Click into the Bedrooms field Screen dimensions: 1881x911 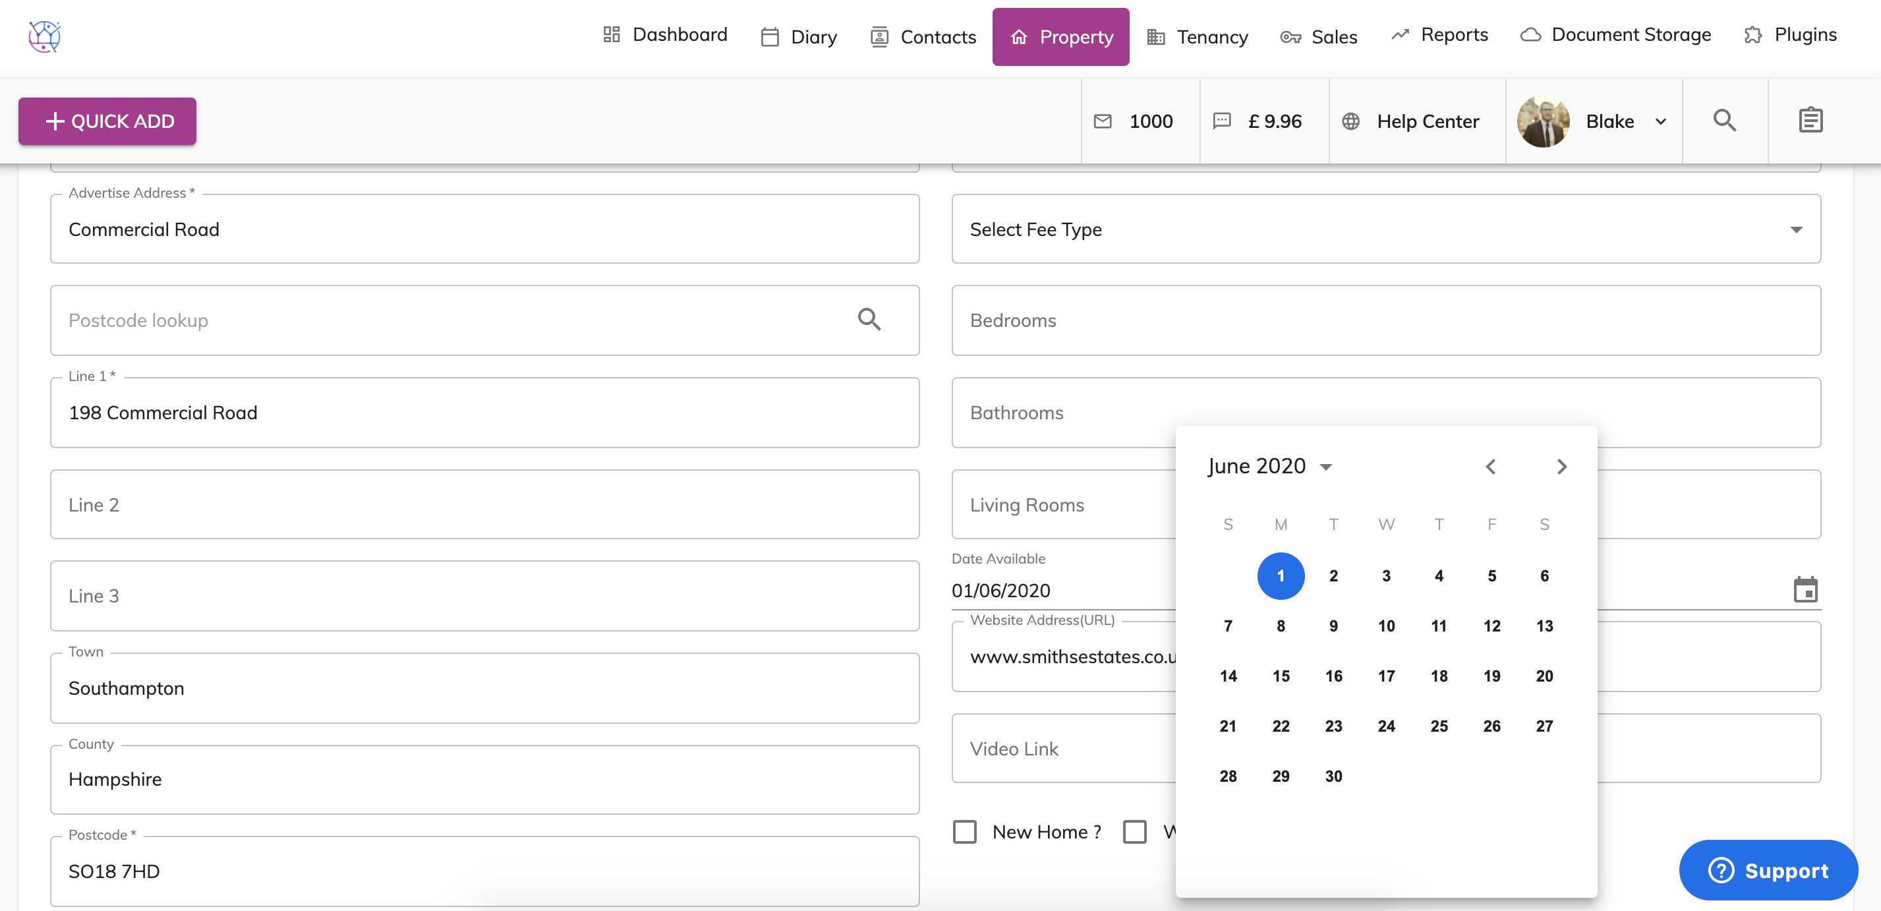[1385, 321]
